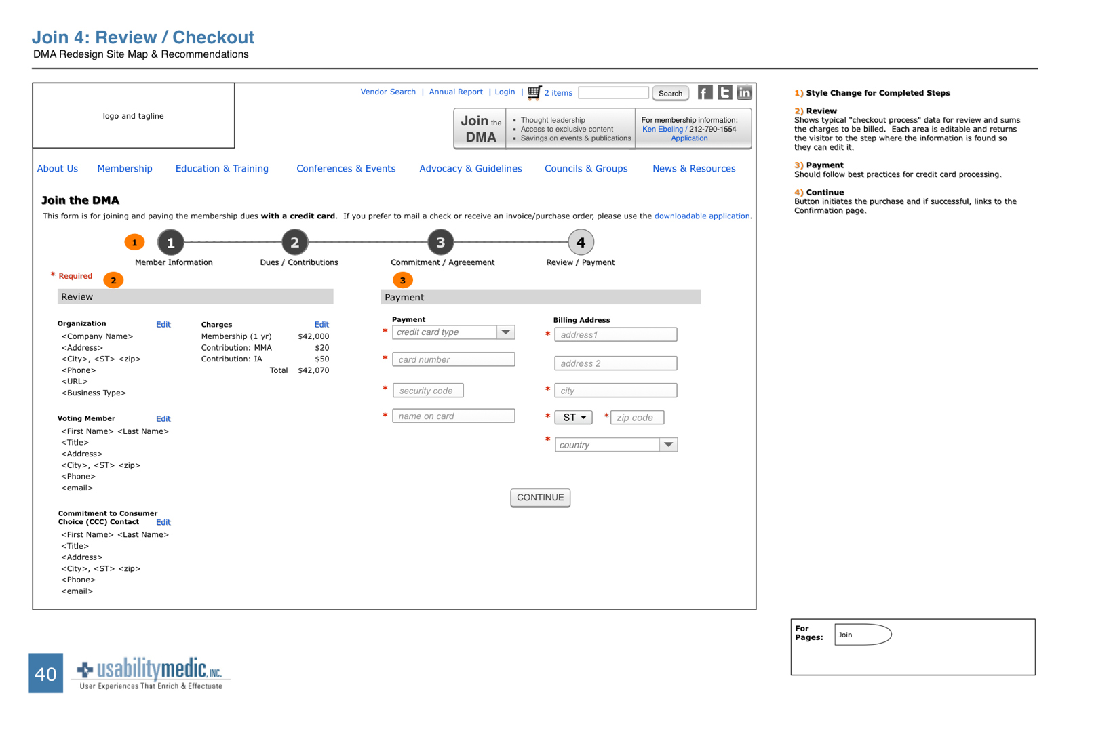View the 2 items cart link
Screen dimensions: 1111x731
[558, 93]
